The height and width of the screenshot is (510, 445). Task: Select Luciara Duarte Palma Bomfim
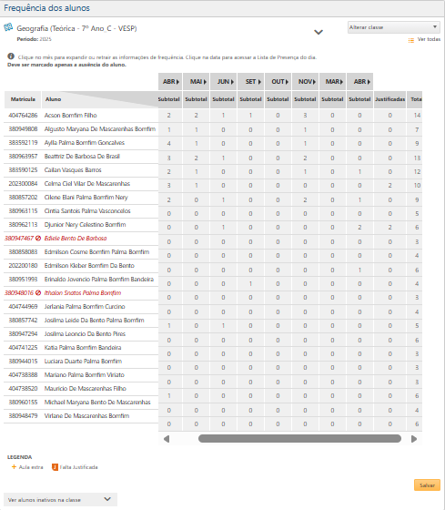[x=83, y=361]
